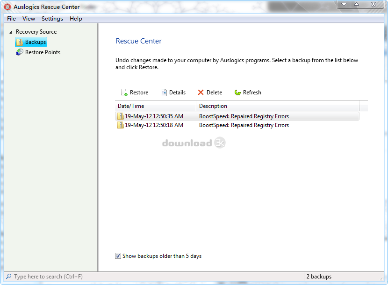388x285 pixels.
Task: Click the magnifier icon in search bar
Action: (9, 276)
